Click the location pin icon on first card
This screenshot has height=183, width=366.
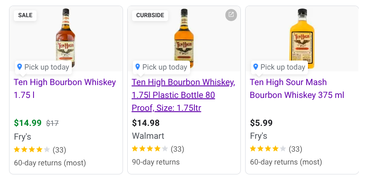click(19, 67)
